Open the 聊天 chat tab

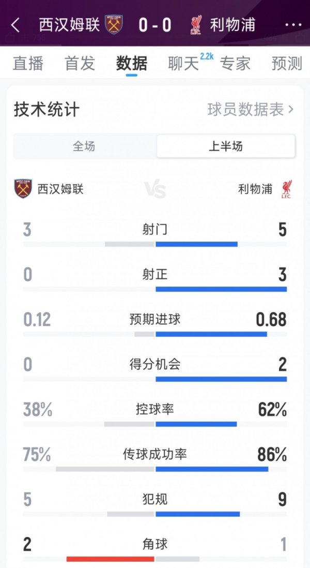tap(181, 63)
